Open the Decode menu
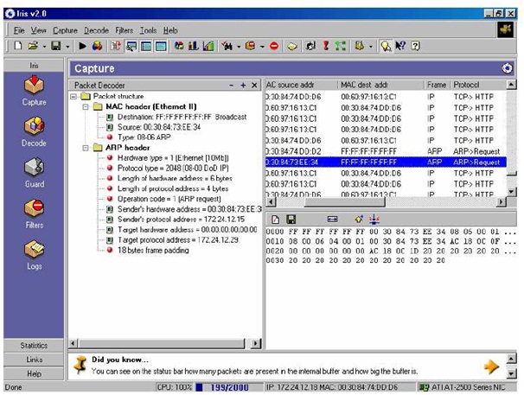Screen dimensions: 524x395 click(x=96, y=30)
